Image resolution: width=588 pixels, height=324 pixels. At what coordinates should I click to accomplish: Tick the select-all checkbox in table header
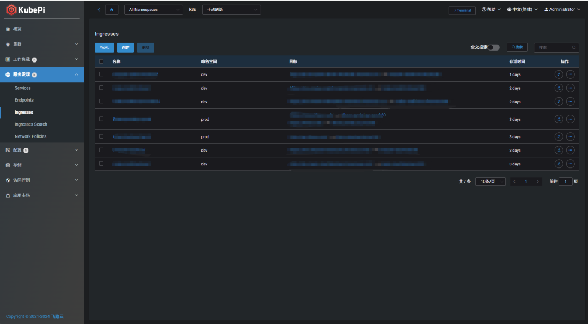[x=101, y=61]
